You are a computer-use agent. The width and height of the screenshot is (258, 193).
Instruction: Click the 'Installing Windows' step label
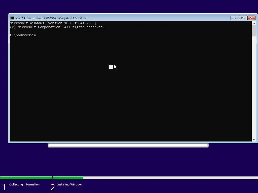point(70,184)
